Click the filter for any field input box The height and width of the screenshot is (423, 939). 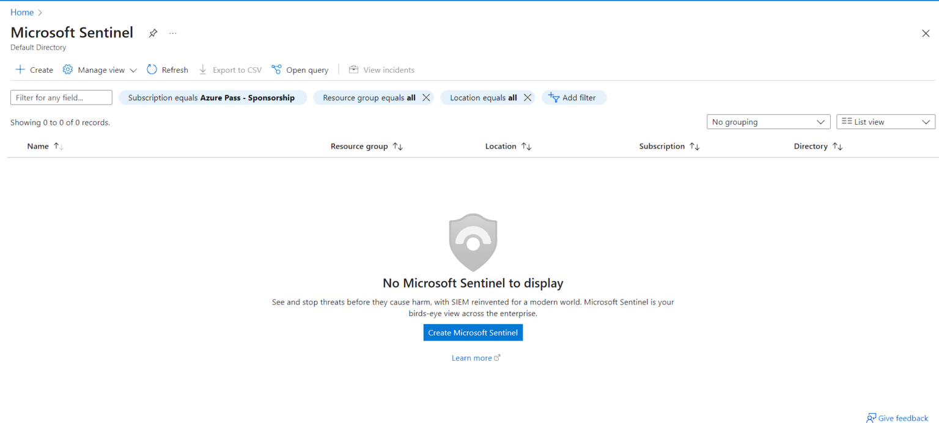click(x=61, y=97)
